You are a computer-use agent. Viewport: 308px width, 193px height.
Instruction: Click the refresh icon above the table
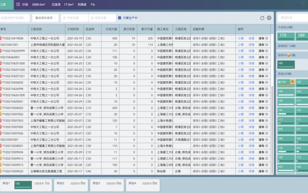tap(262, 18)
